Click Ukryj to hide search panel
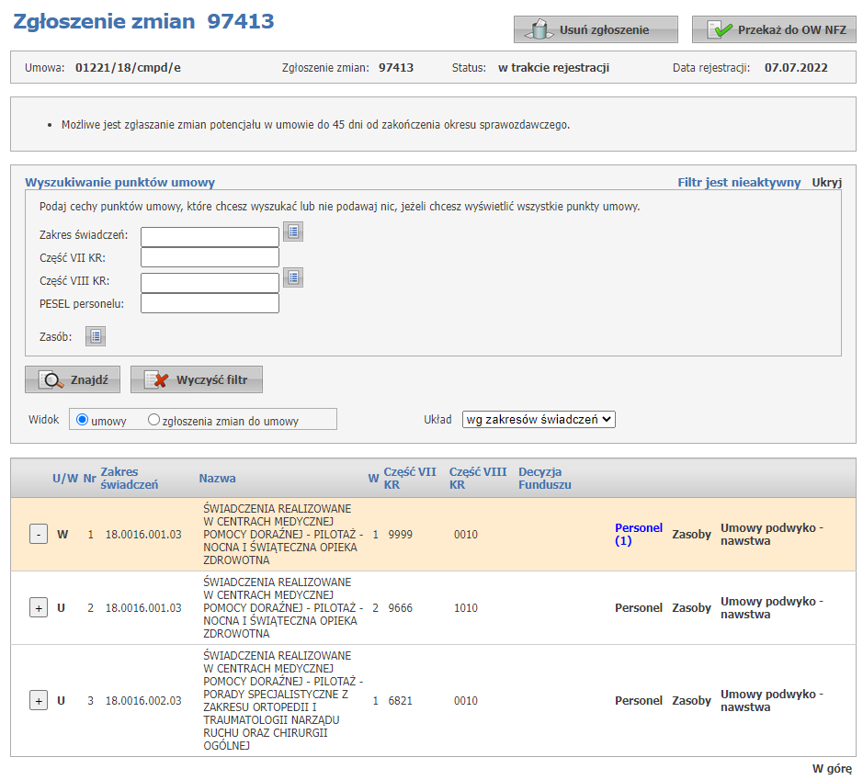 click(826, 183)
